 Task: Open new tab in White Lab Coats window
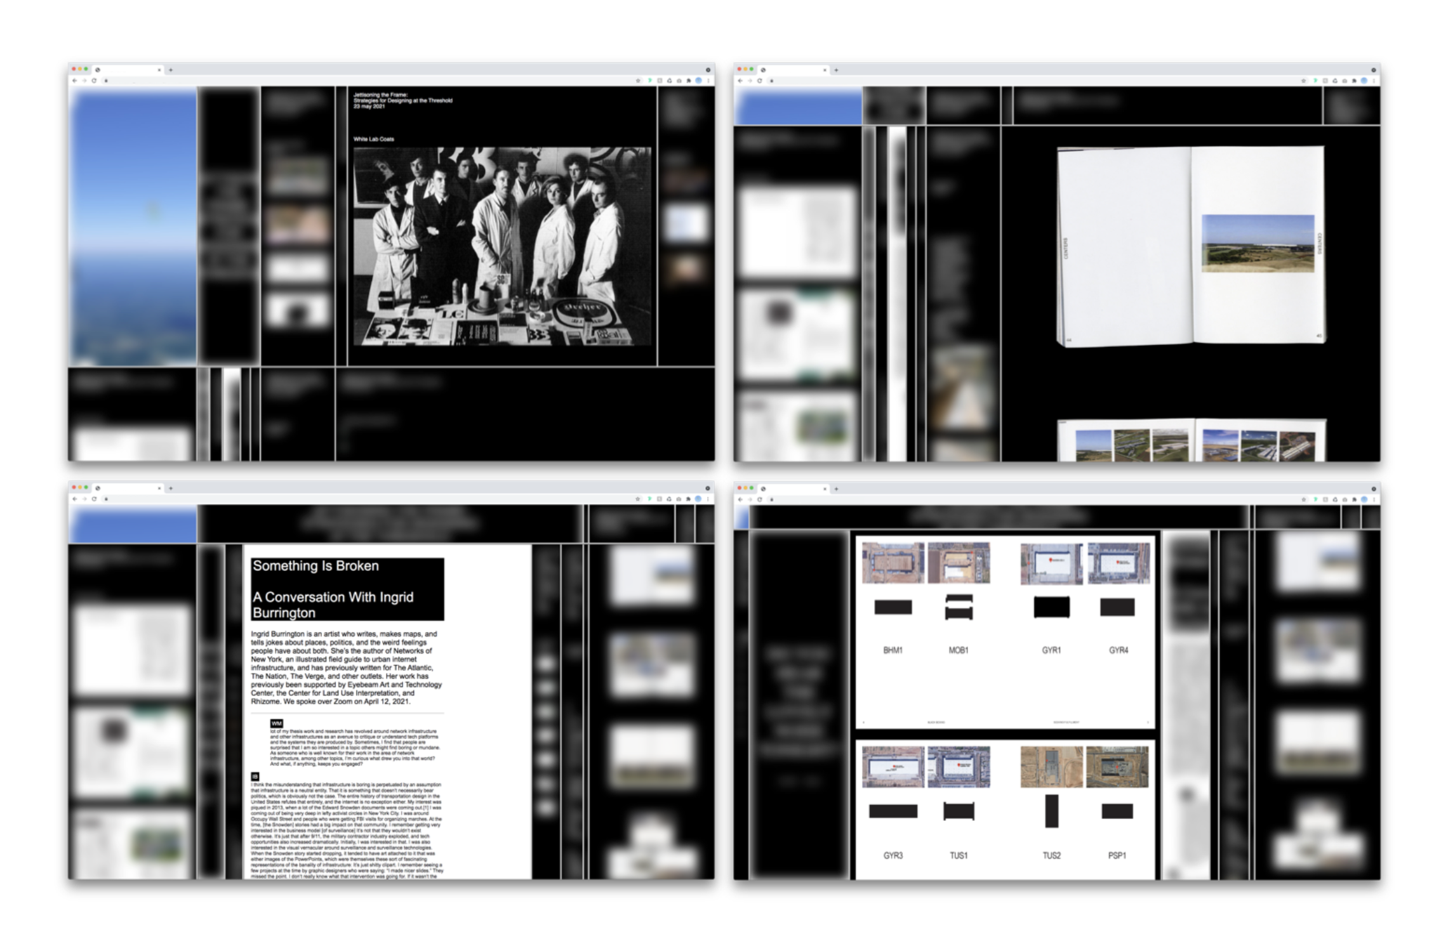171,70
